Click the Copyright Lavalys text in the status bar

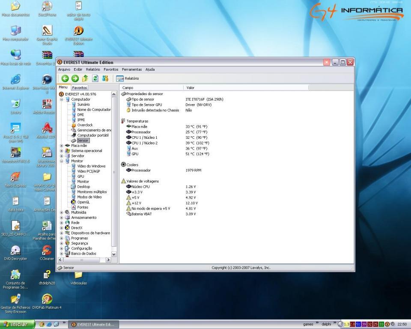(x=241, y=268)
